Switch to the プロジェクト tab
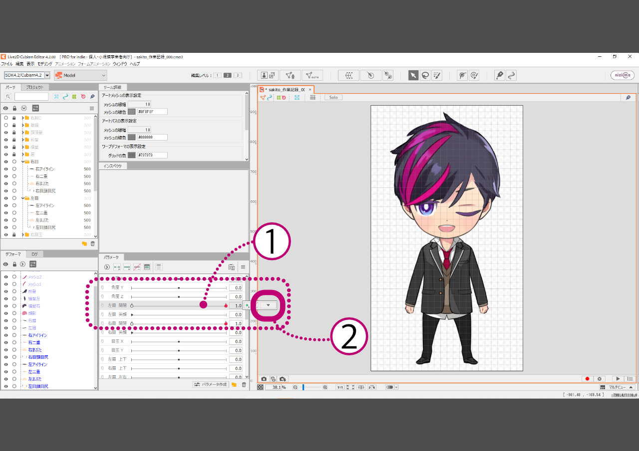Image resolution: width=639 pixels, height=451 pixels. [35, 87]
